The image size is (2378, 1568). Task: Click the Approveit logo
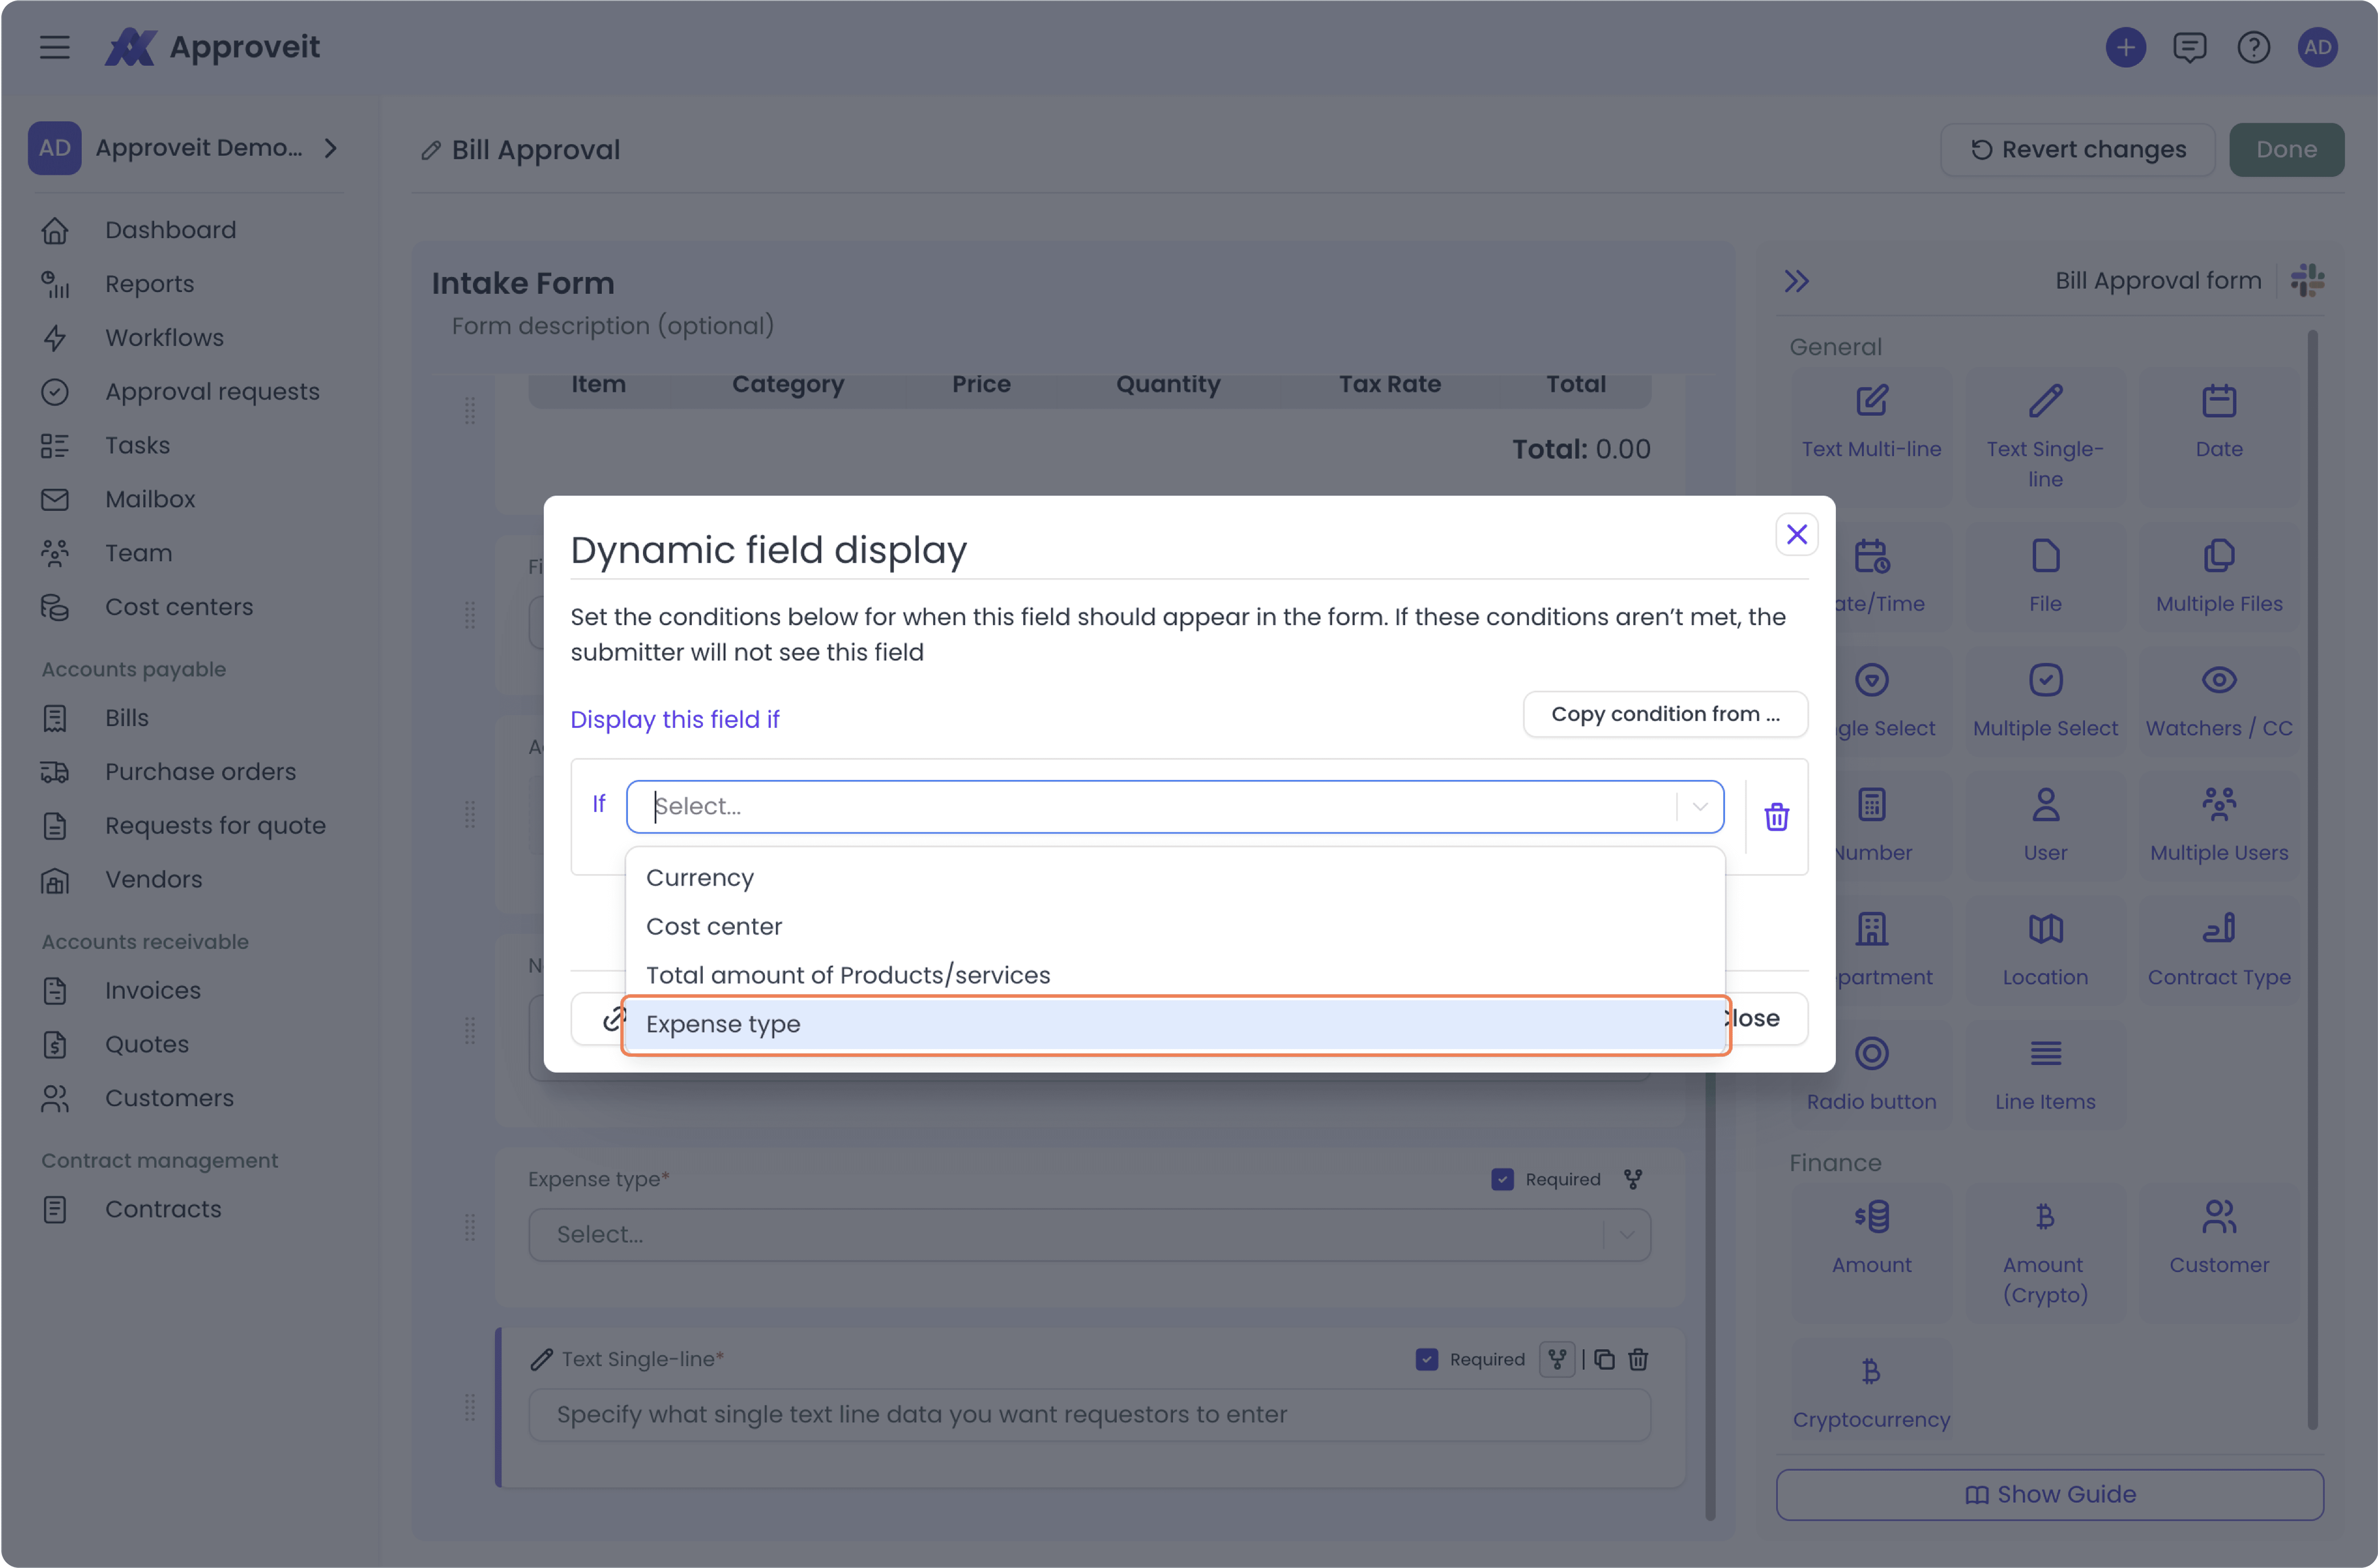(x=212, y=47)
